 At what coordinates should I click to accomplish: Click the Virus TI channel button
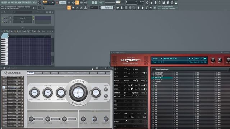[23, 18]
